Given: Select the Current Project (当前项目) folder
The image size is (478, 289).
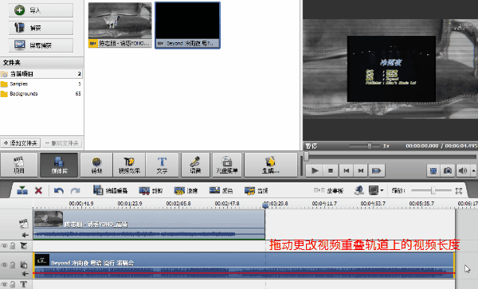Looking at the screenshot, I should point(41,74).
